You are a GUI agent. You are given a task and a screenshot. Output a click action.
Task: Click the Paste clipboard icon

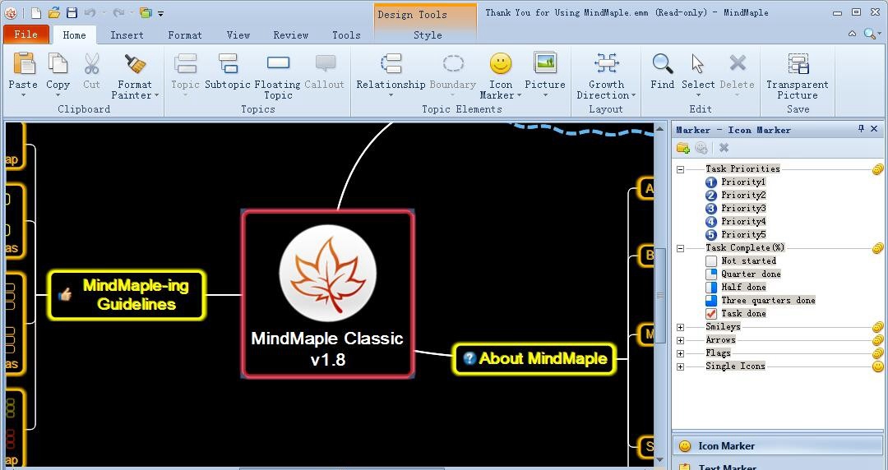[24, 63]
